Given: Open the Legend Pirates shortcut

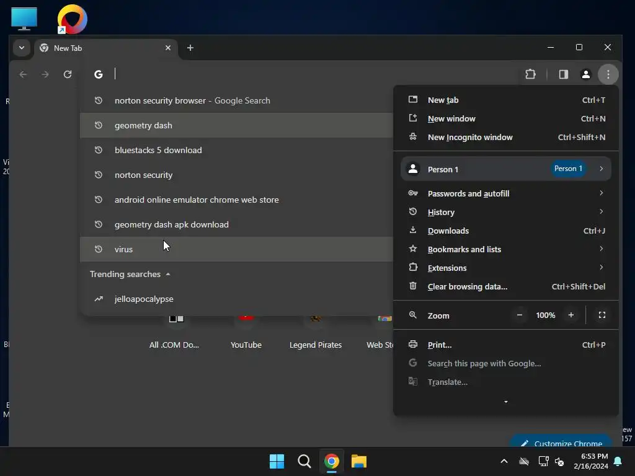Looking at the screenshot, I should pos(316,332).
